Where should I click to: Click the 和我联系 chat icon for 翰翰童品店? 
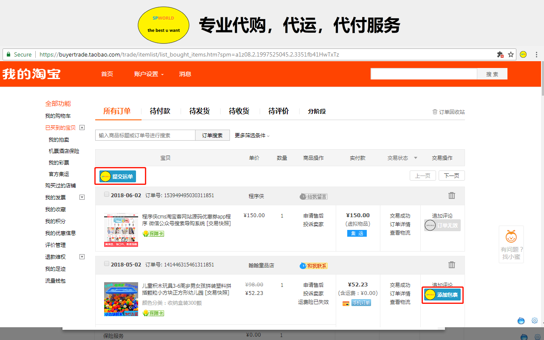[314, 266]
